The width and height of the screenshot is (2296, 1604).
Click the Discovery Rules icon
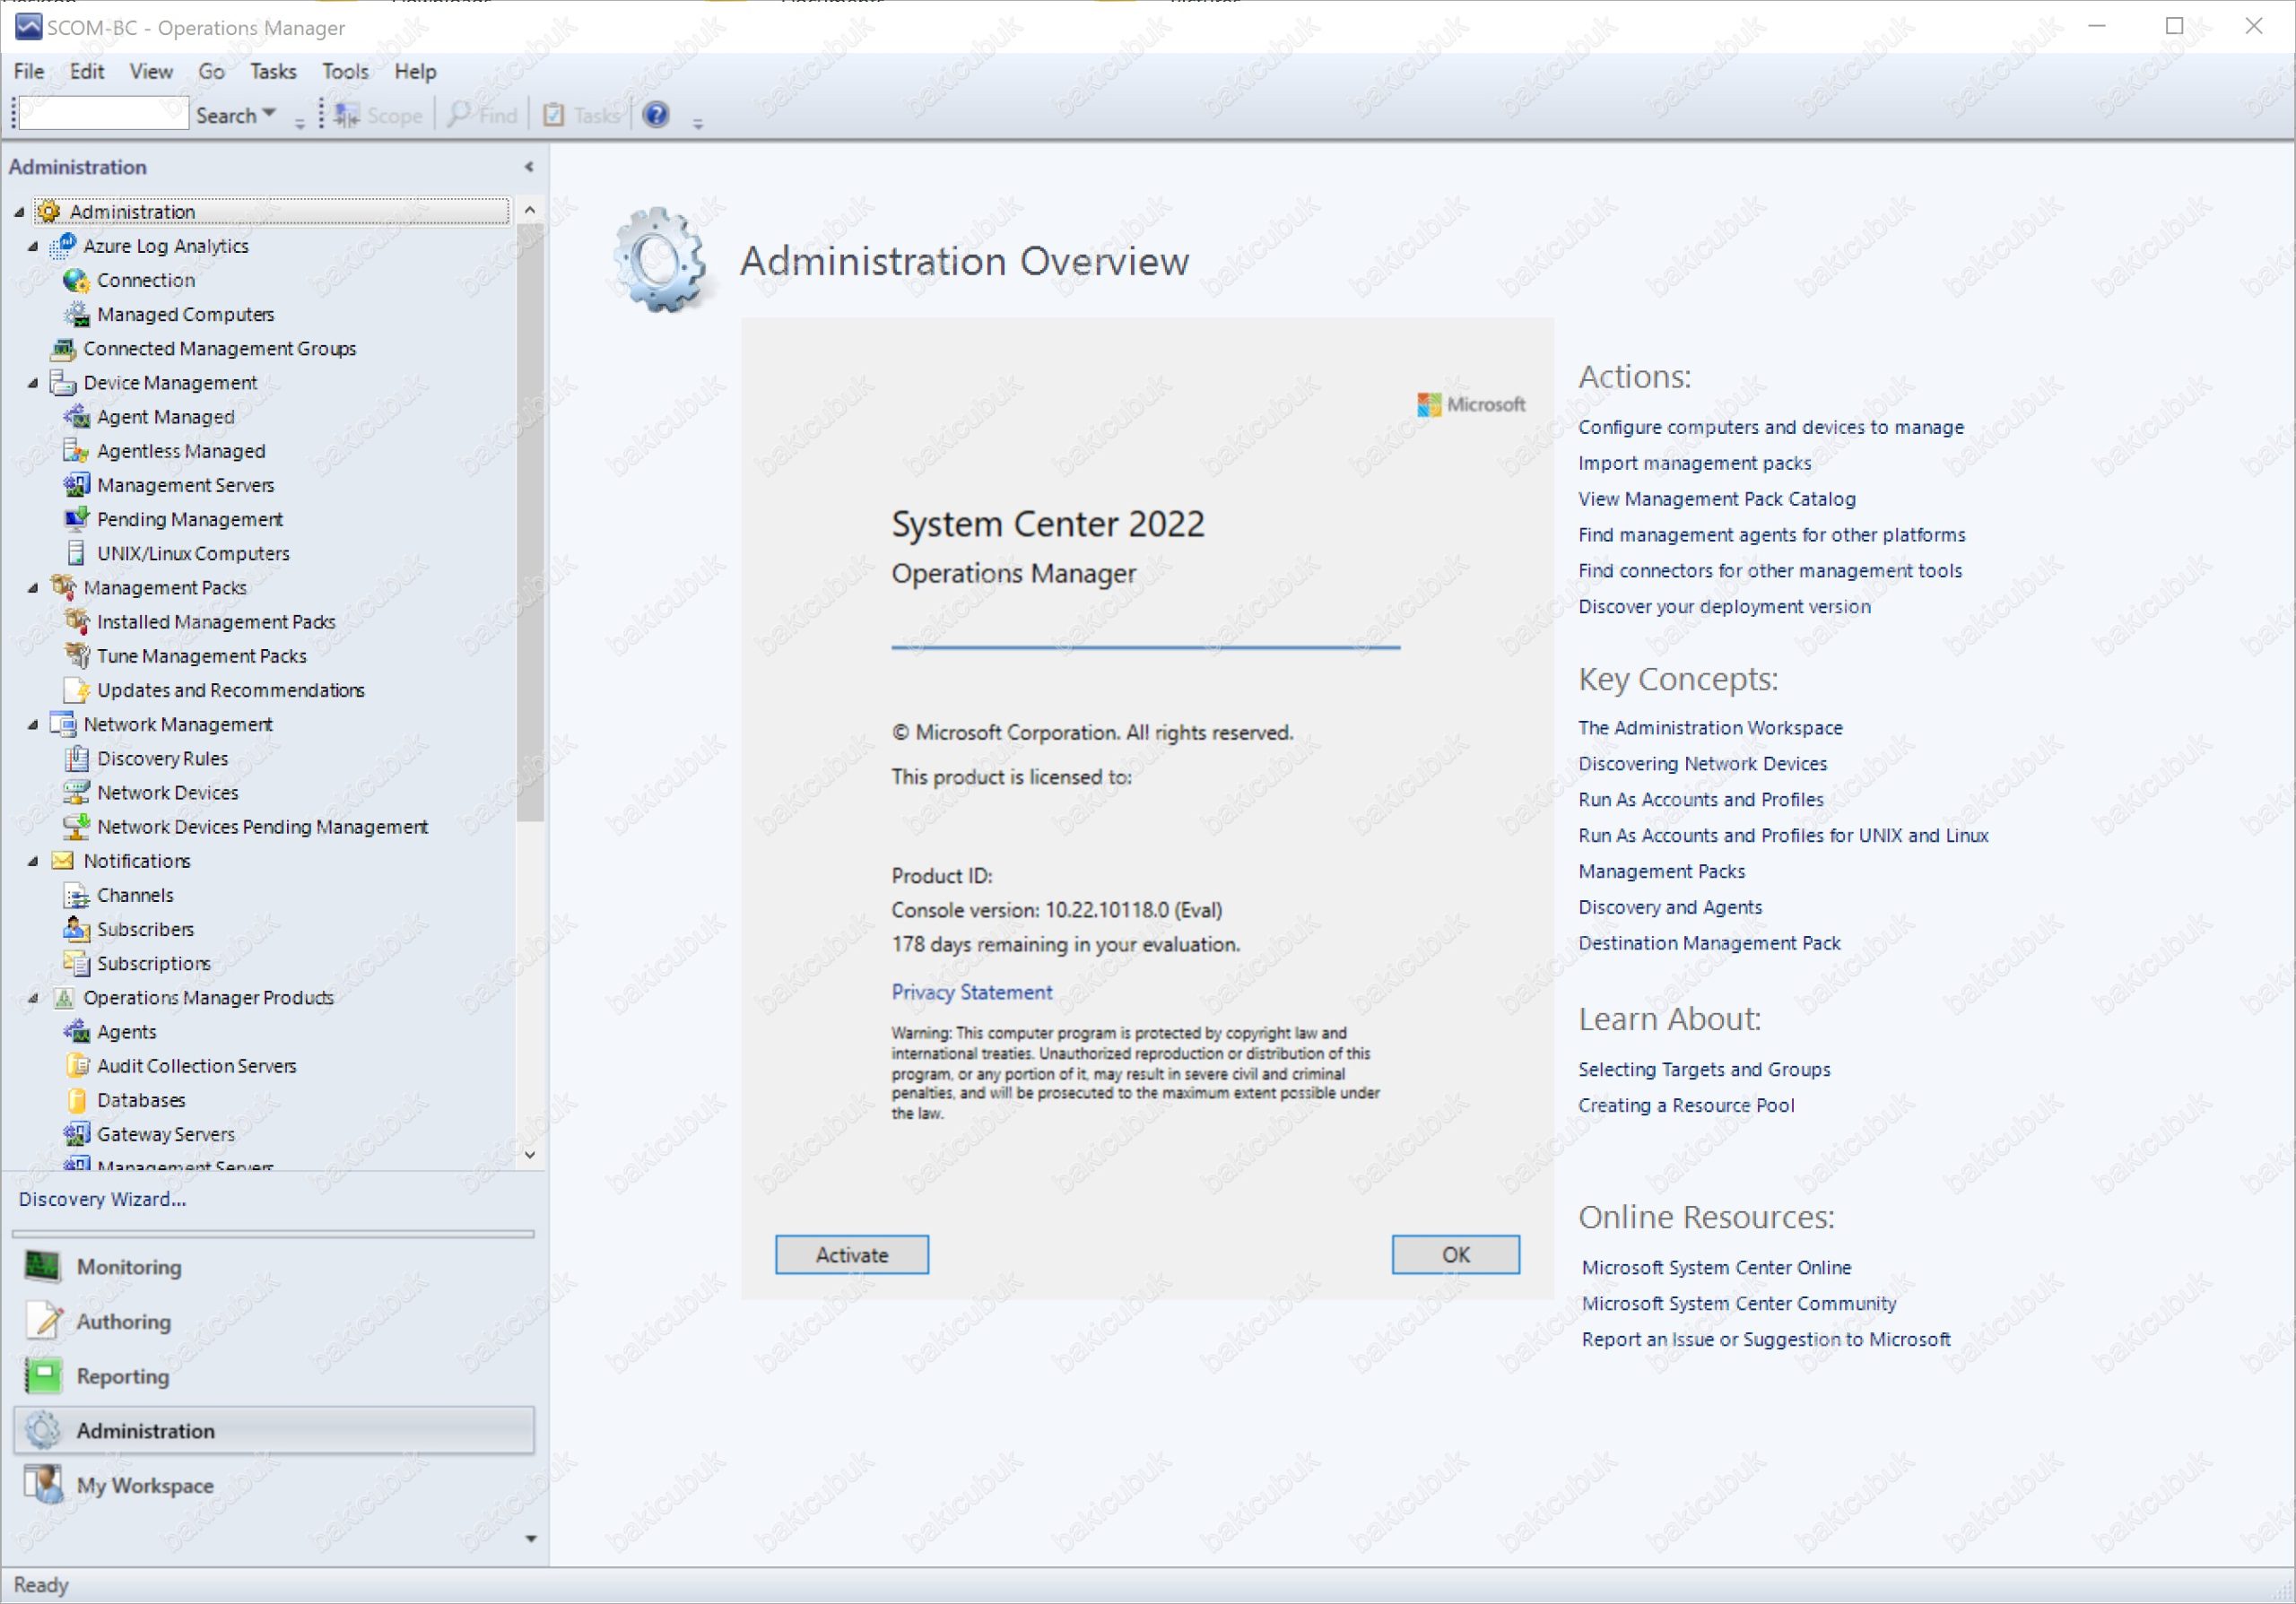(x=76, y=759)
